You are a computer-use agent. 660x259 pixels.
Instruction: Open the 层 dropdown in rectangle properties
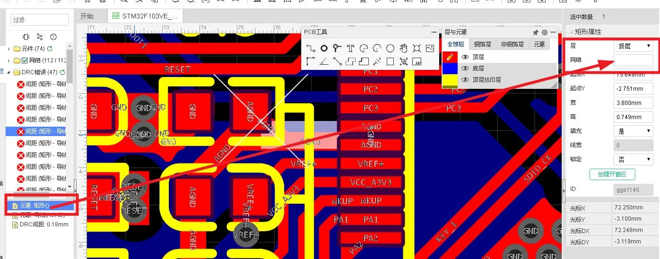[633, 46]
